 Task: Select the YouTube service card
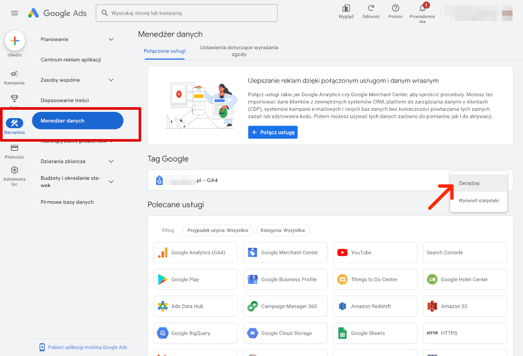tap(375, 252)
